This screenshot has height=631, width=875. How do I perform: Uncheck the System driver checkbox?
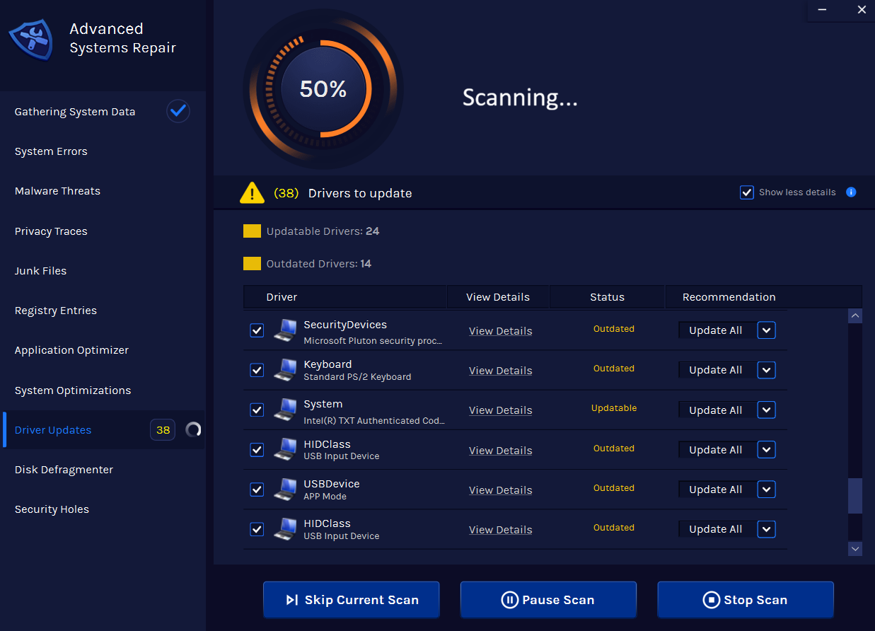pos(257,410)
